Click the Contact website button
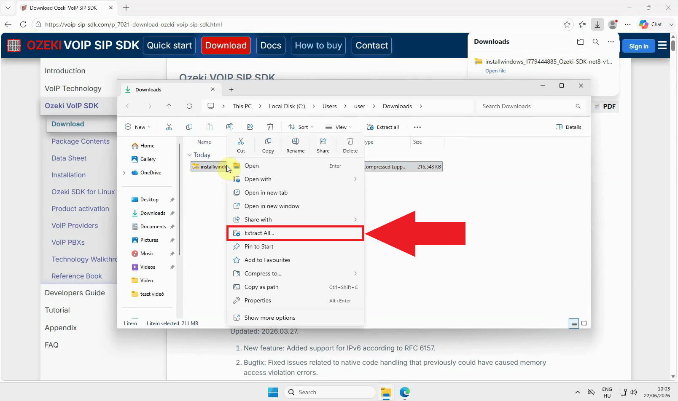678x401 pixels. click(x=371, y=45)
